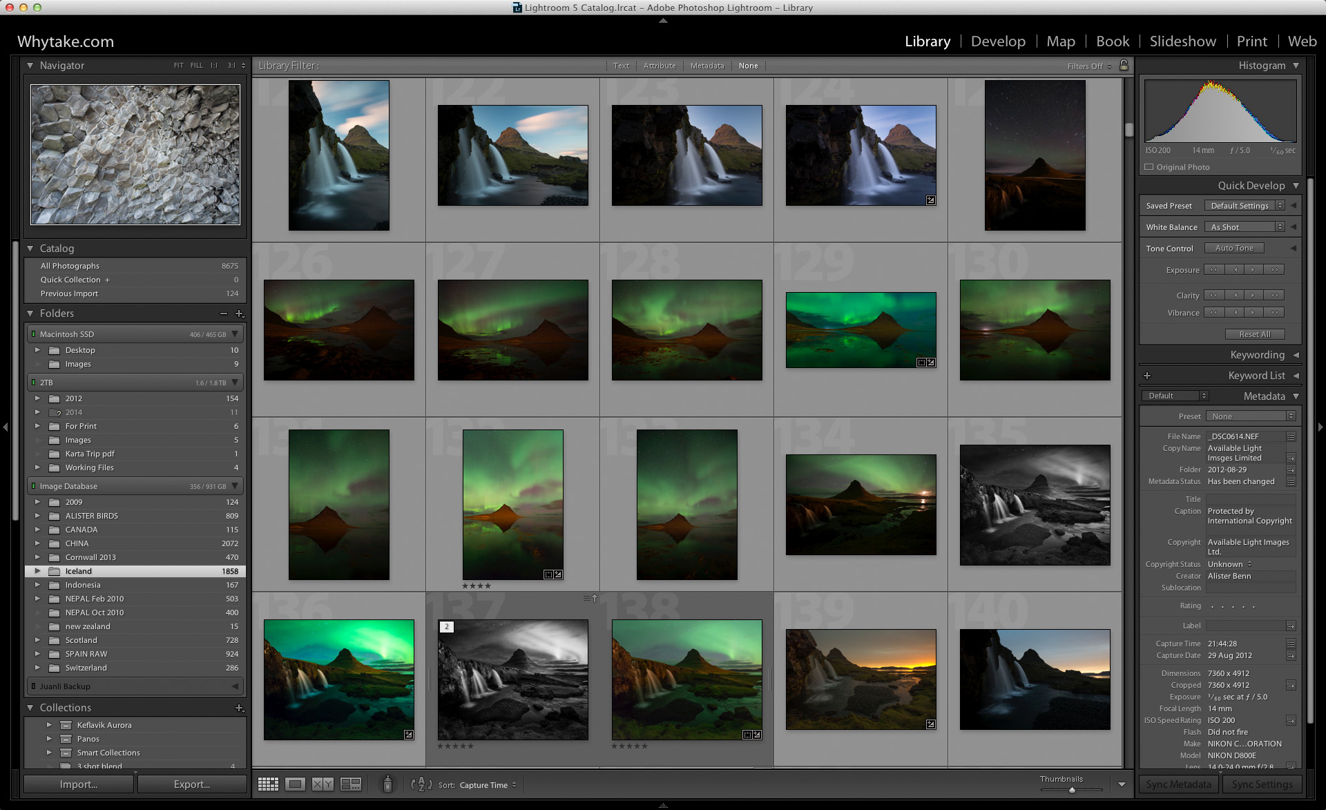
Task: Switch to the Develop module tab
Action: [997, 41]
